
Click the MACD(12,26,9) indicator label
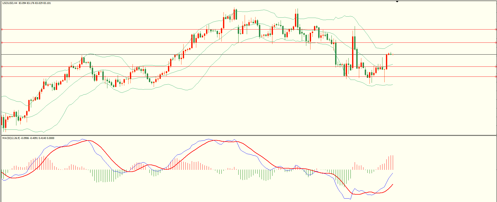(11, 138)
